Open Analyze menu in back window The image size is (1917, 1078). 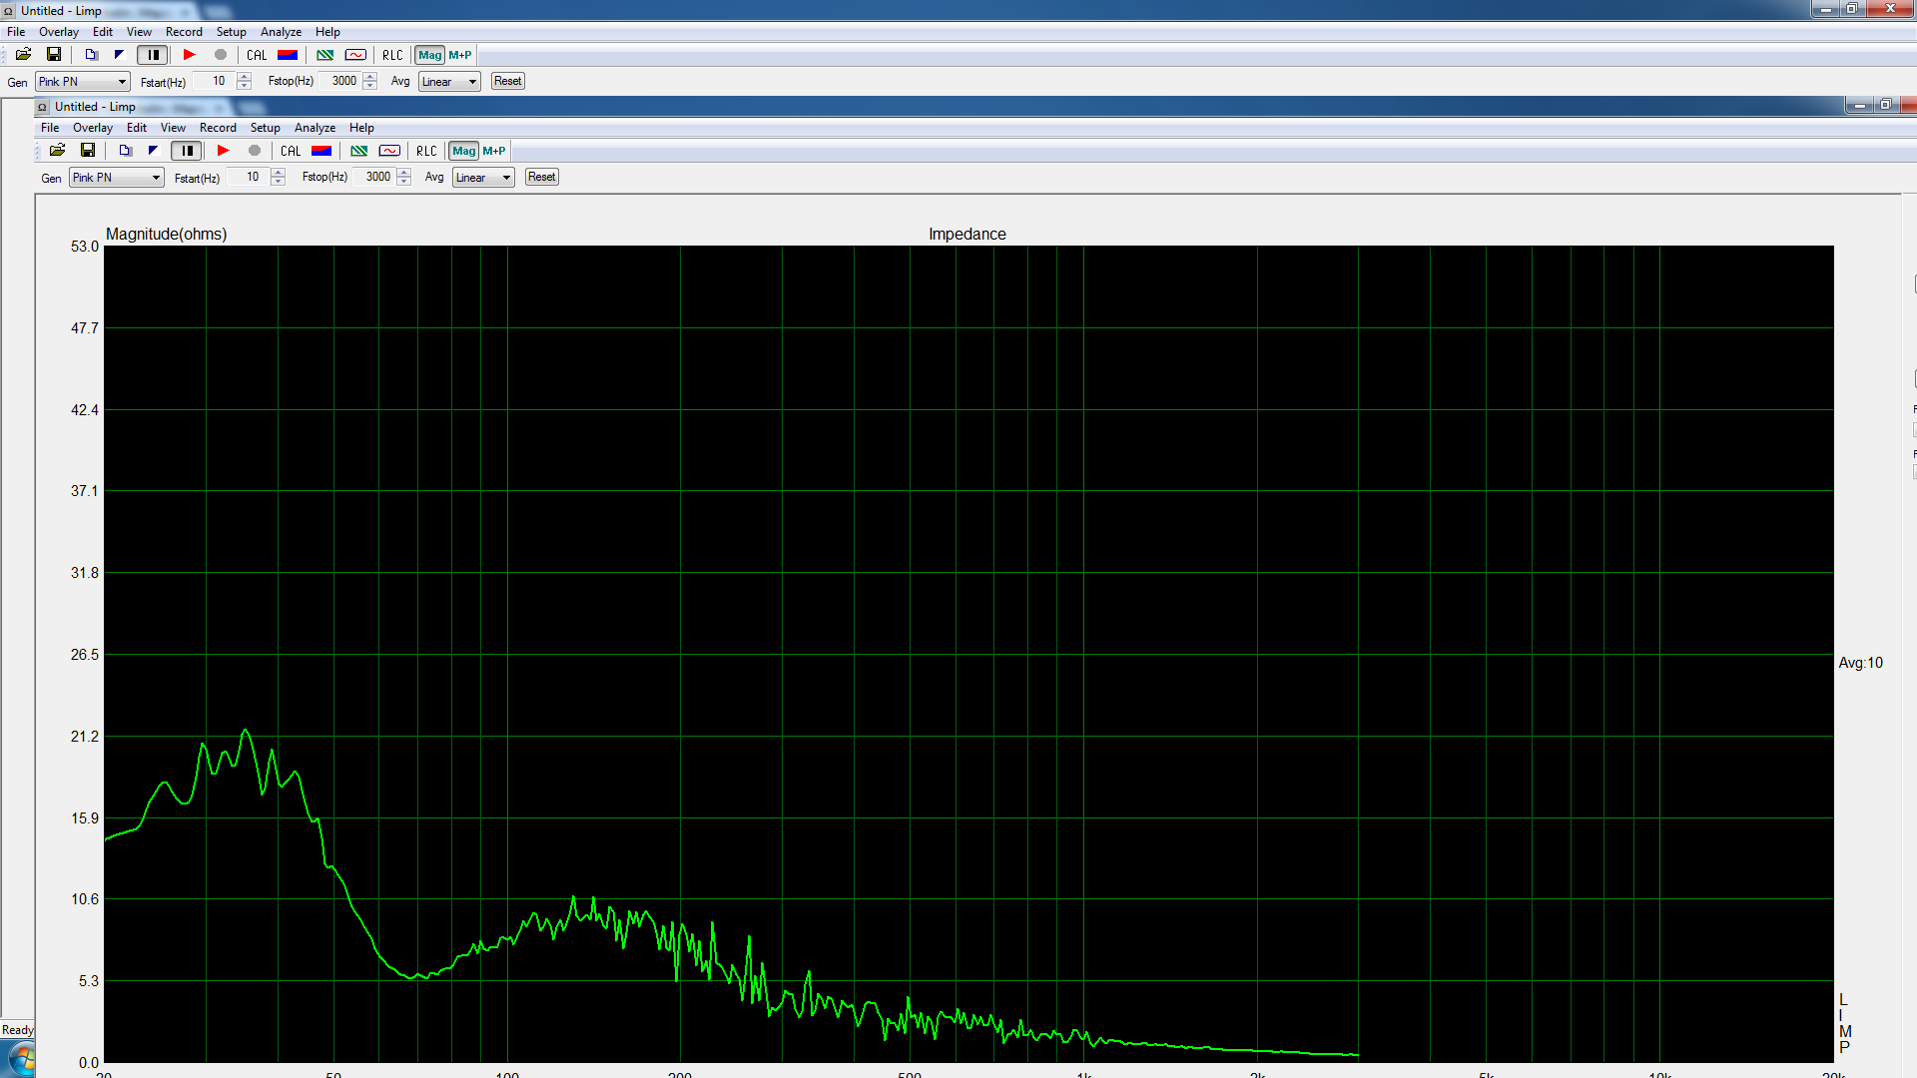(281, 32)
